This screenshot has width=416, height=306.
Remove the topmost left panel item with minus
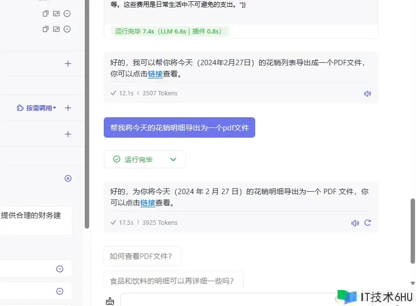tap(67, 14)
